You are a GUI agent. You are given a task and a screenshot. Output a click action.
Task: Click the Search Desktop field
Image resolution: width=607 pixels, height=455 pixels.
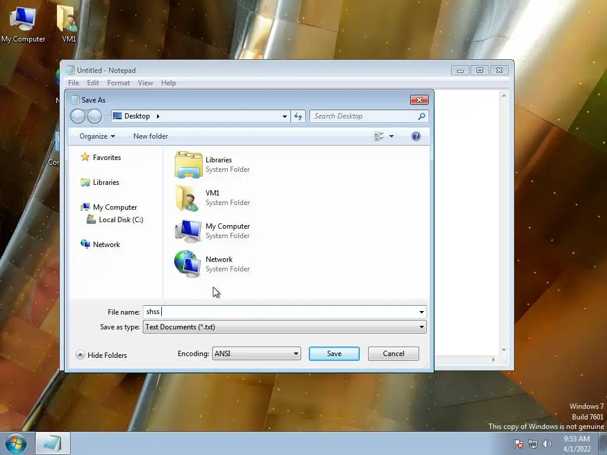tap(364, 116)
